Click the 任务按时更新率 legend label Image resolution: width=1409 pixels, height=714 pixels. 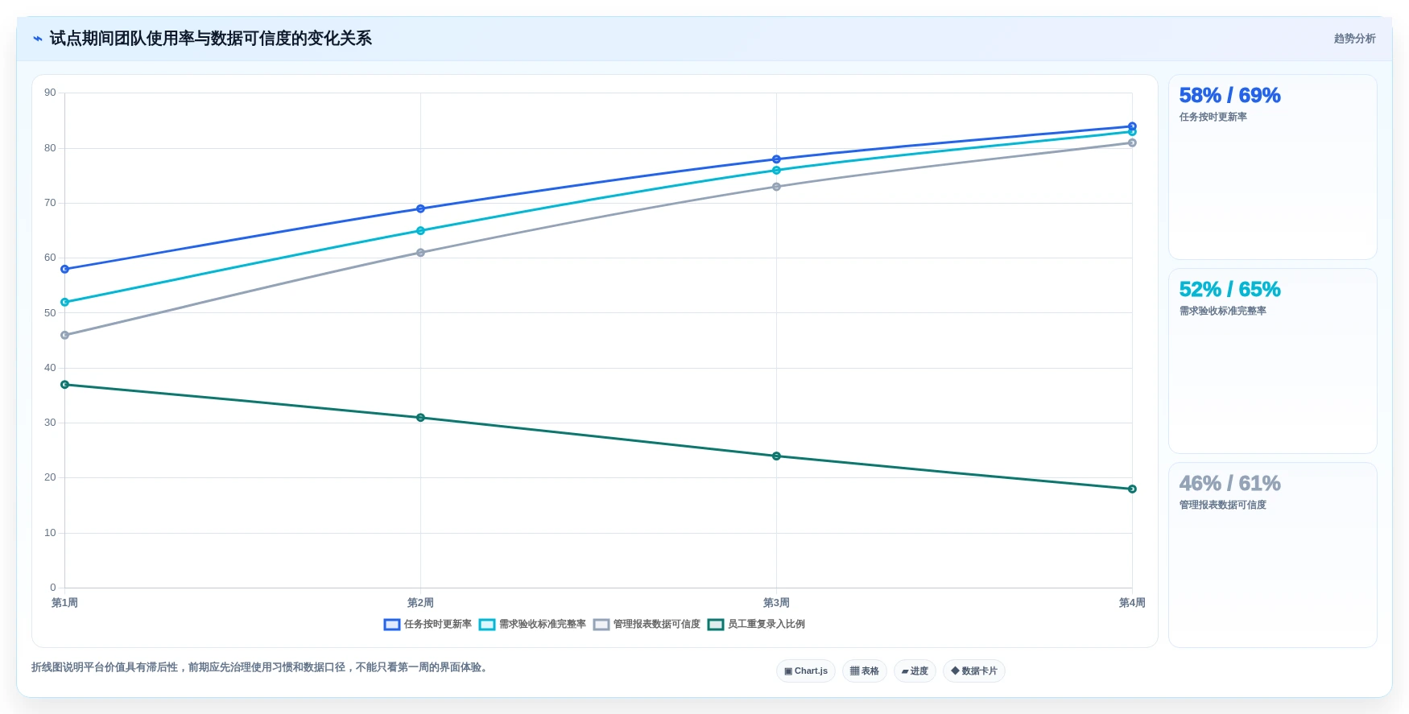tap(438, 625)
